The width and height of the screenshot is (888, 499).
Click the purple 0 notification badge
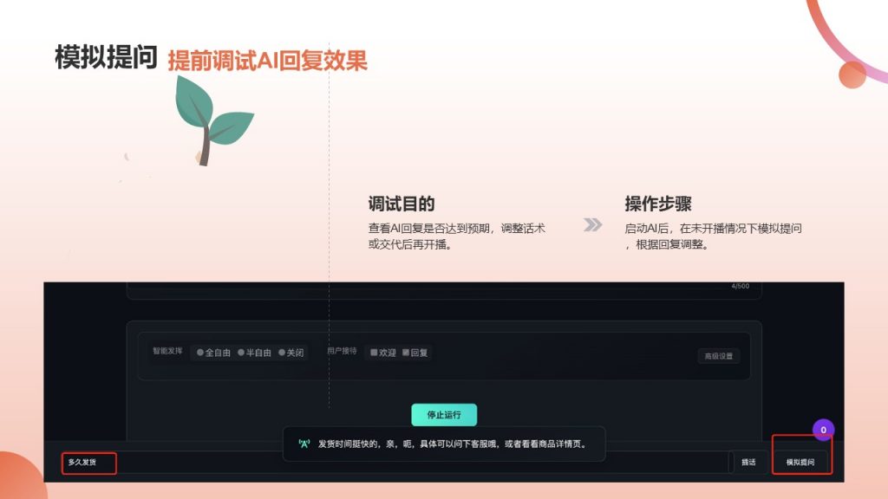pyautogui.click(x=823, y=430)
